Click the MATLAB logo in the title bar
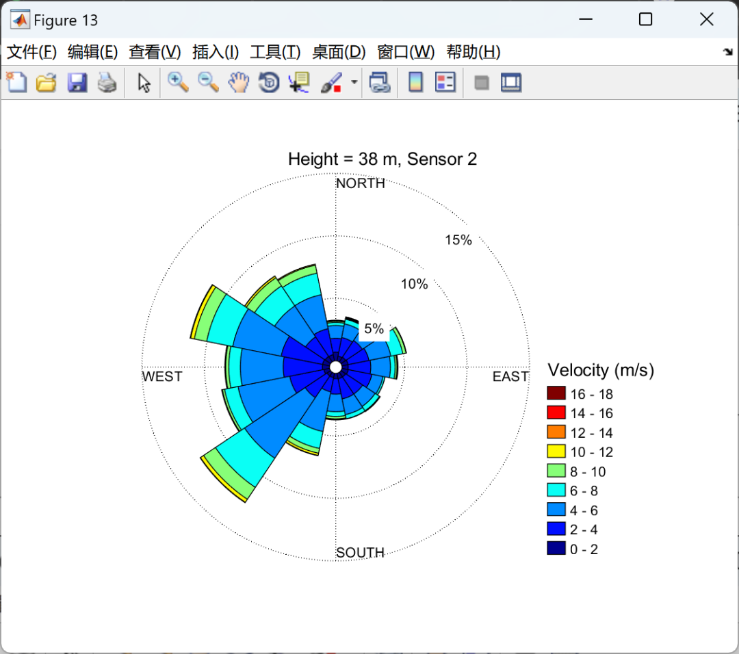Image resolution: width=739 pixels, height=654 pixels. click(21, 20)
